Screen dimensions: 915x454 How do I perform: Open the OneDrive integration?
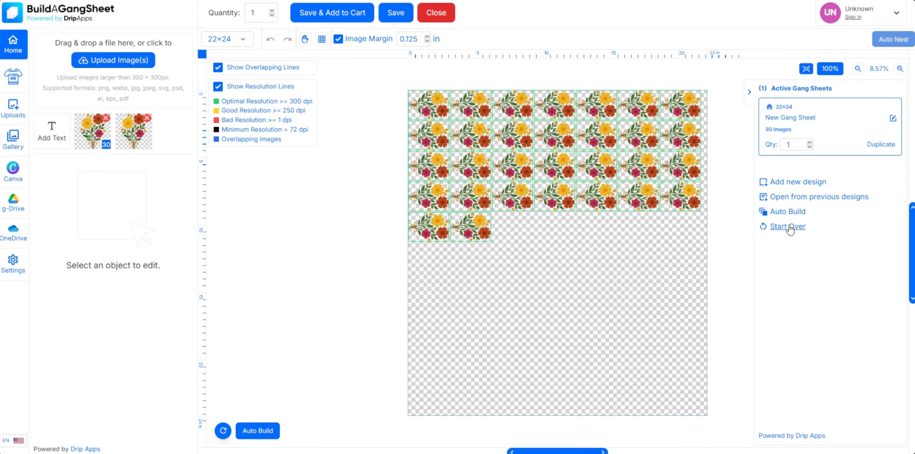[13, 233]
